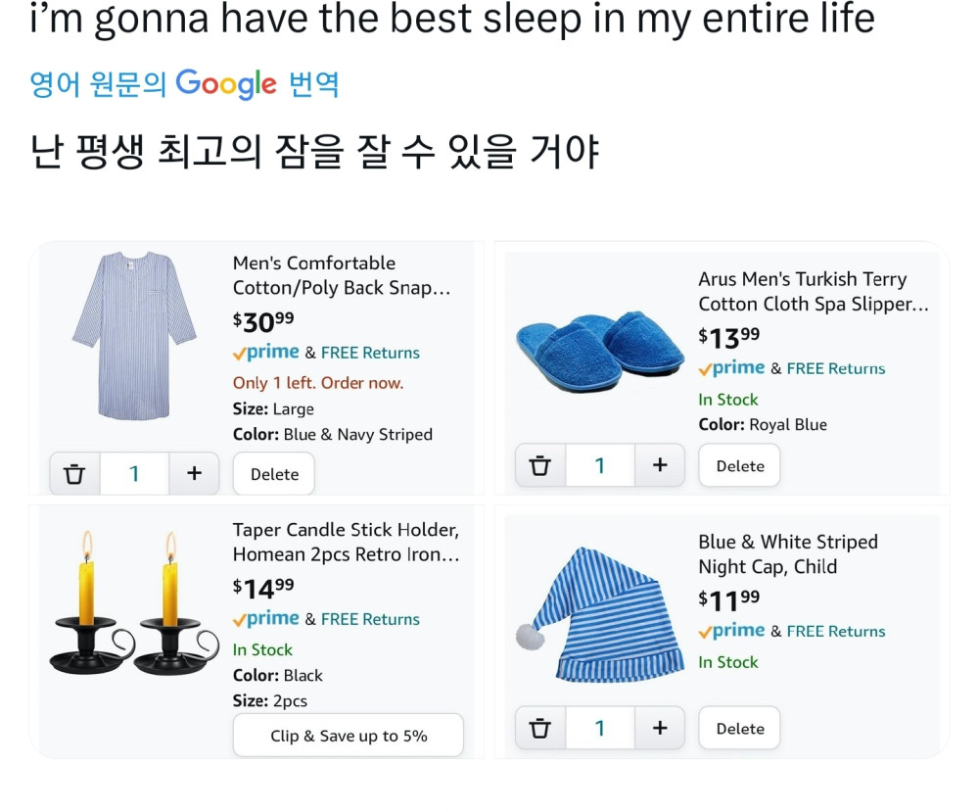Add one more pair of spa slippers
Image resolution: width=979 pixels, height=812 pixels.
tap(660, 466)
